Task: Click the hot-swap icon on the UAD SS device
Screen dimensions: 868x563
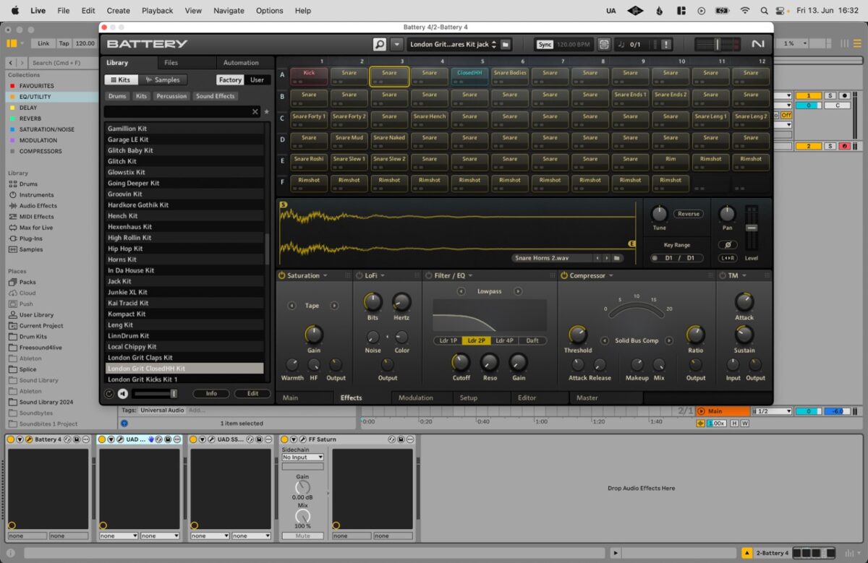Action: pyautogui.click(x=250, y=439)
